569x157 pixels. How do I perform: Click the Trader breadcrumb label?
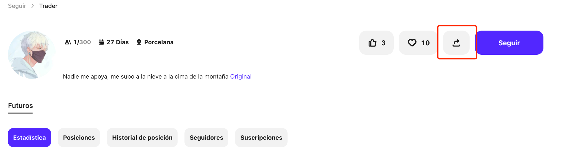click(48, 6)
